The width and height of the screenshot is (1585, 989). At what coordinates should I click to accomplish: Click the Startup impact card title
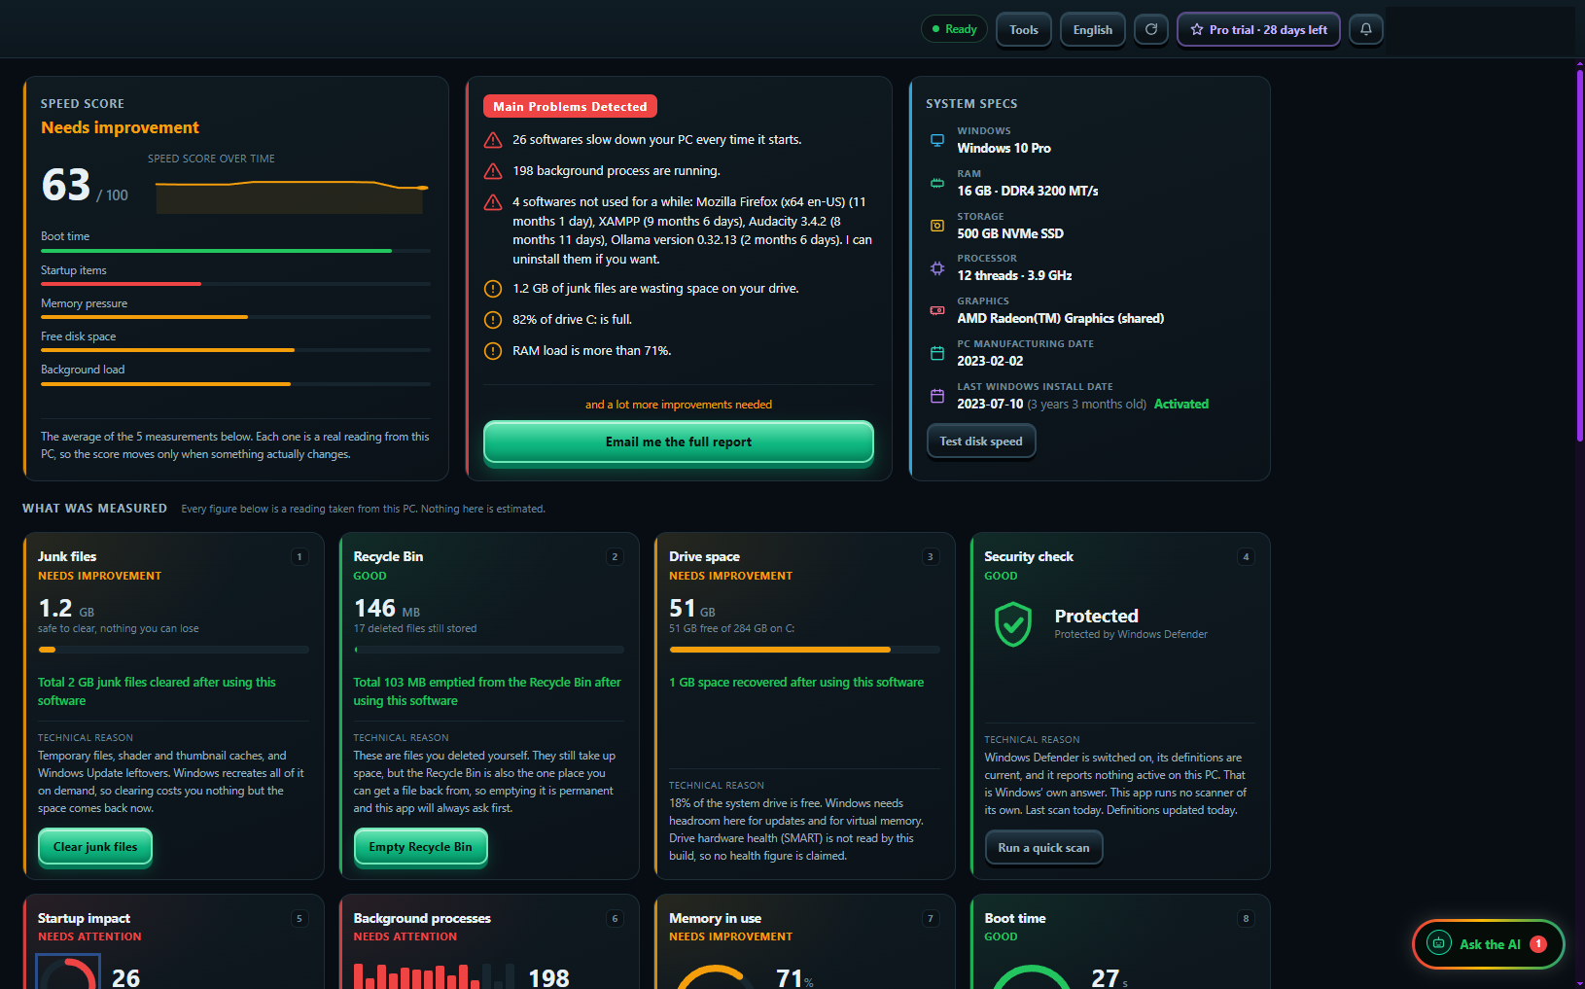[84, 918]
